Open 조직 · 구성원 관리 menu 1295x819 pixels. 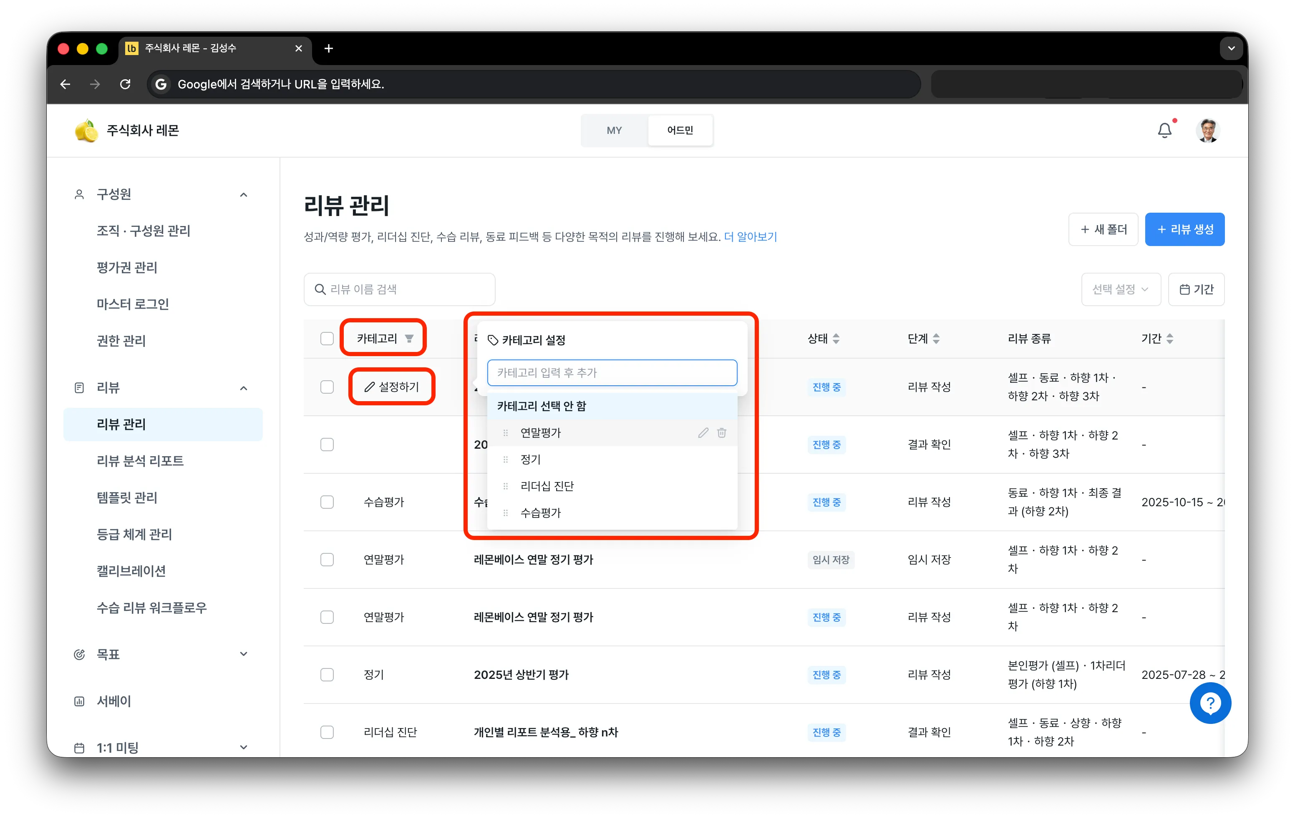pyautogui.click(x=144, y=231)
